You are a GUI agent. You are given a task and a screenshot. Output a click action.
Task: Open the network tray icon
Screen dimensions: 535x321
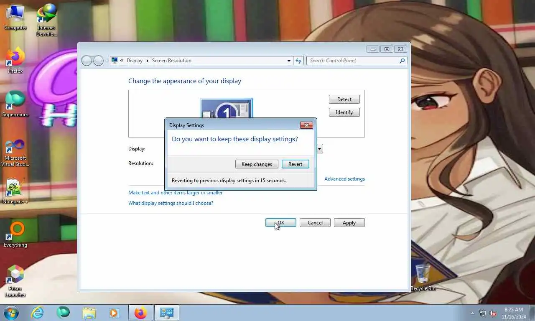(483, 313)
